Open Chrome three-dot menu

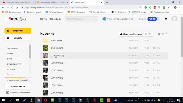point(180,7)
